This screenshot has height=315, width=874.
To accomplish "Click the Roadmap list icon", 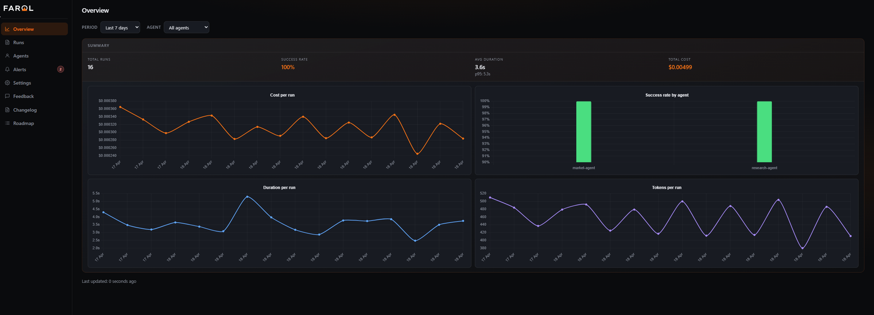I will coord(7,123).
